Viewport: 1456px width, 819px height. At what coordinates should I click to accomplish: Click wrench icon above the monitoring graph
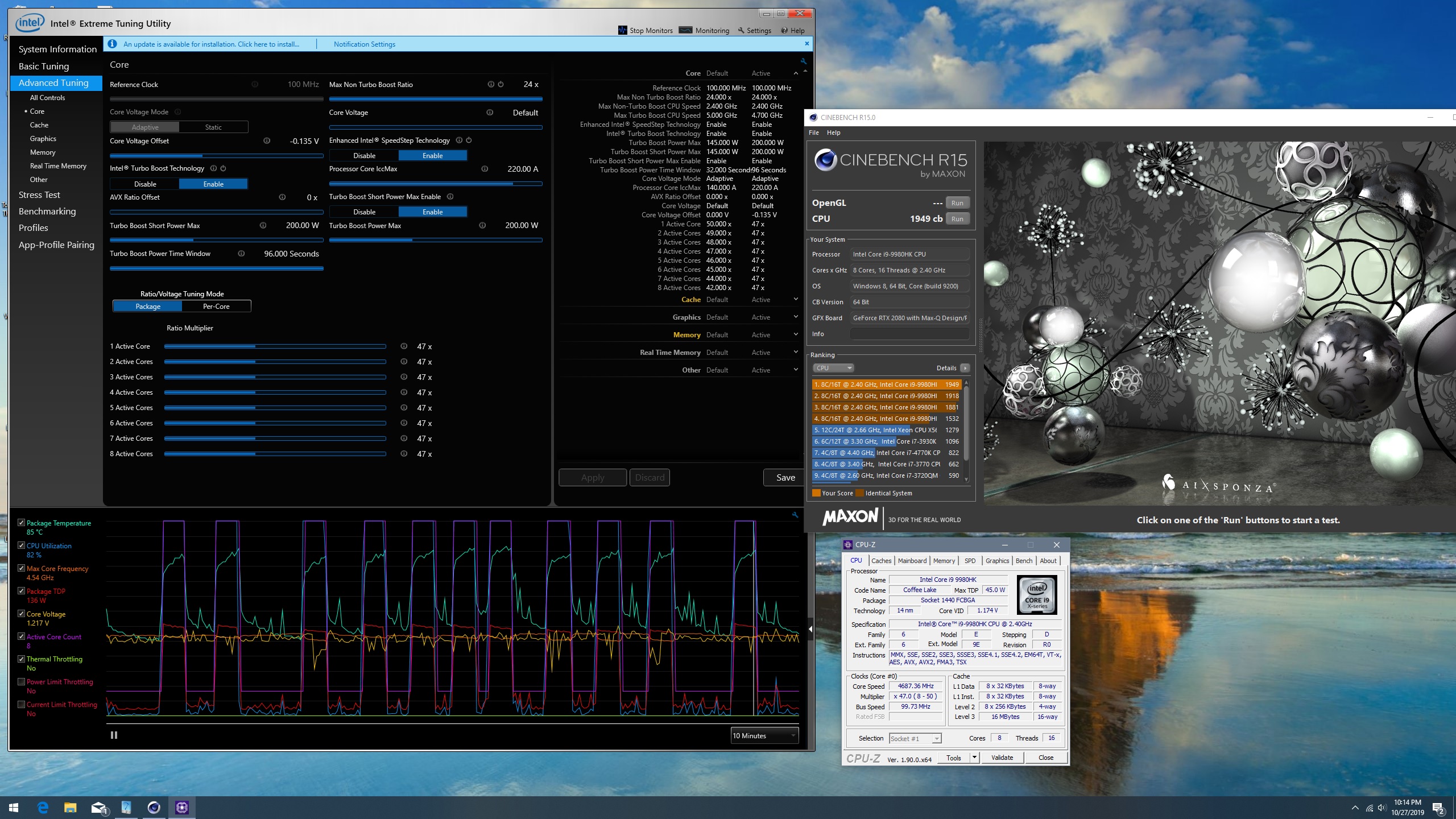click(795, 514)
